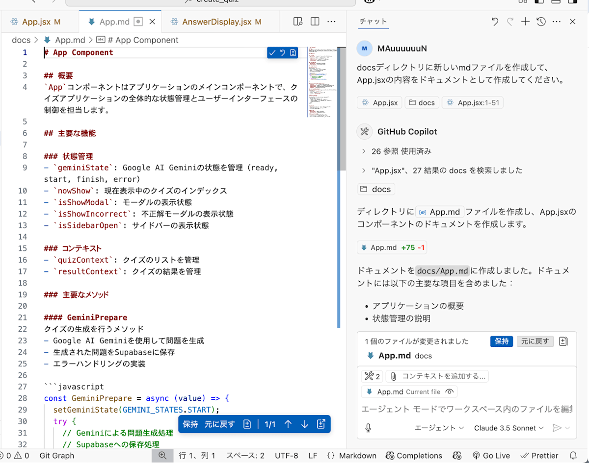Expand 26 参照 使用済み section
Image resolution: width=589 pixels, height=463 pixels.
click(x=397, y=151)
